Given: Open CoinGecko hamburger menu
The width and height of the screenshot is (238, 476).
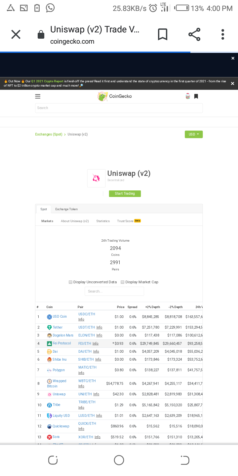Looking at the screenshot, I should pyautogui.click(x=38, y=97).
